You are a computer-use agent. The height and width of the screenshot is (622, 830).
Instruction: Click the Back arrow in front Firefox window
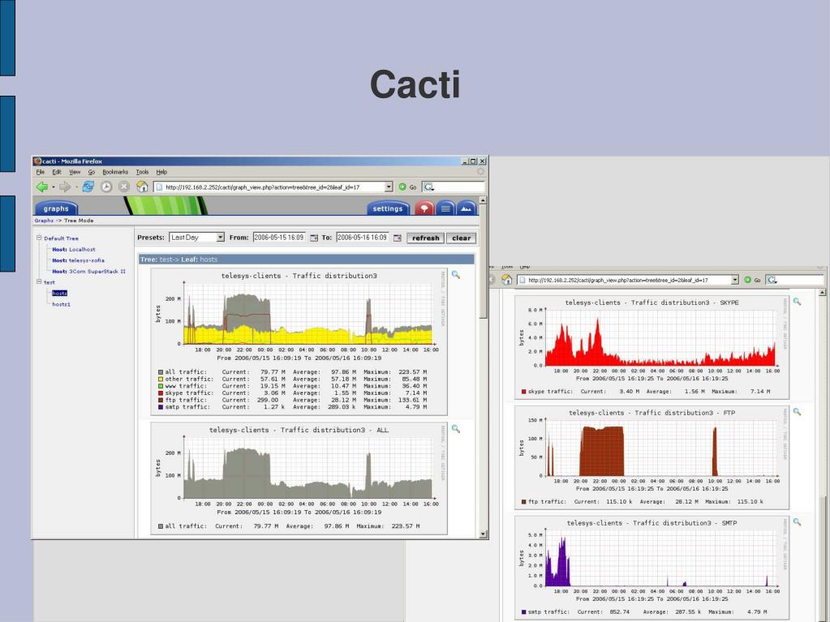[42, 187]
